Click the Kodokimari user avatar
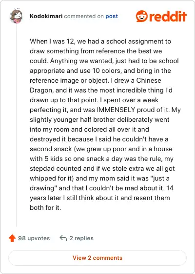195x274 pixels. 17,16
